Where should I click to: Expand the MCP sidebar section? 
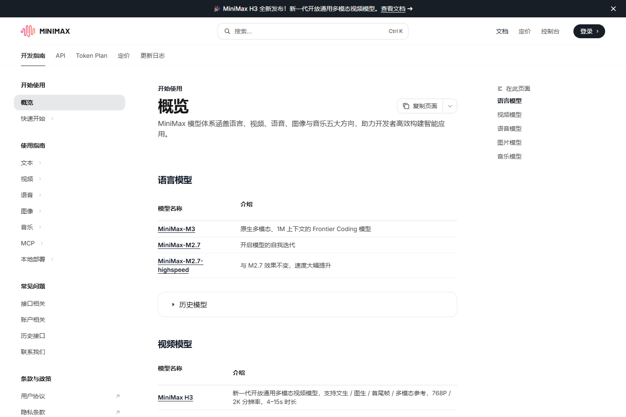42,243
